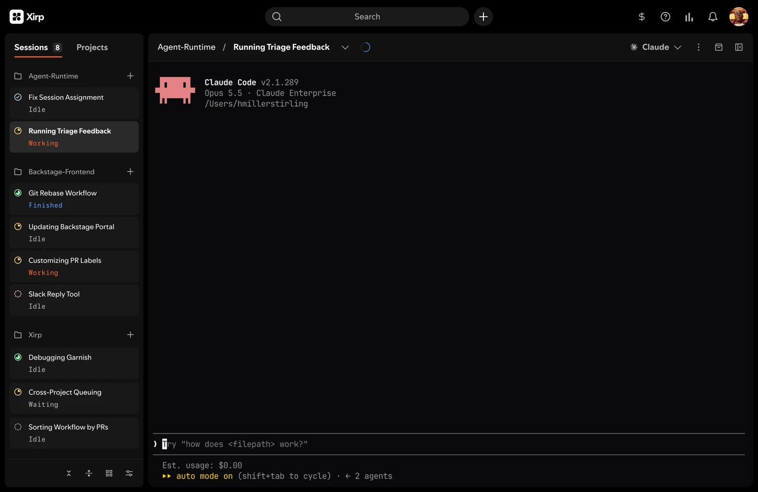Collapse the Xirp folder

(x=18, y=334)
